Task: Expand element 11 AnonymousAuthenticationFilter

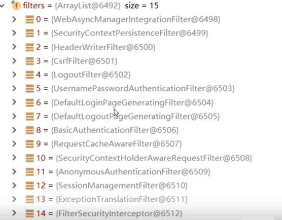Action: [14, 172]
